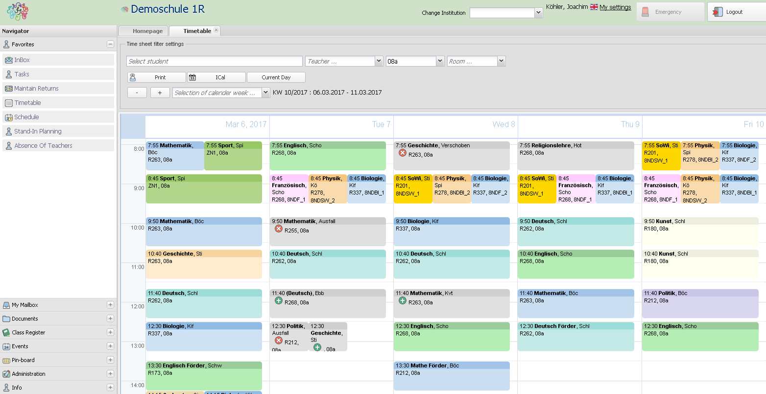Expand the Documents section
The width and height of the screenshot is (766, 394).
tap(110, 319)
